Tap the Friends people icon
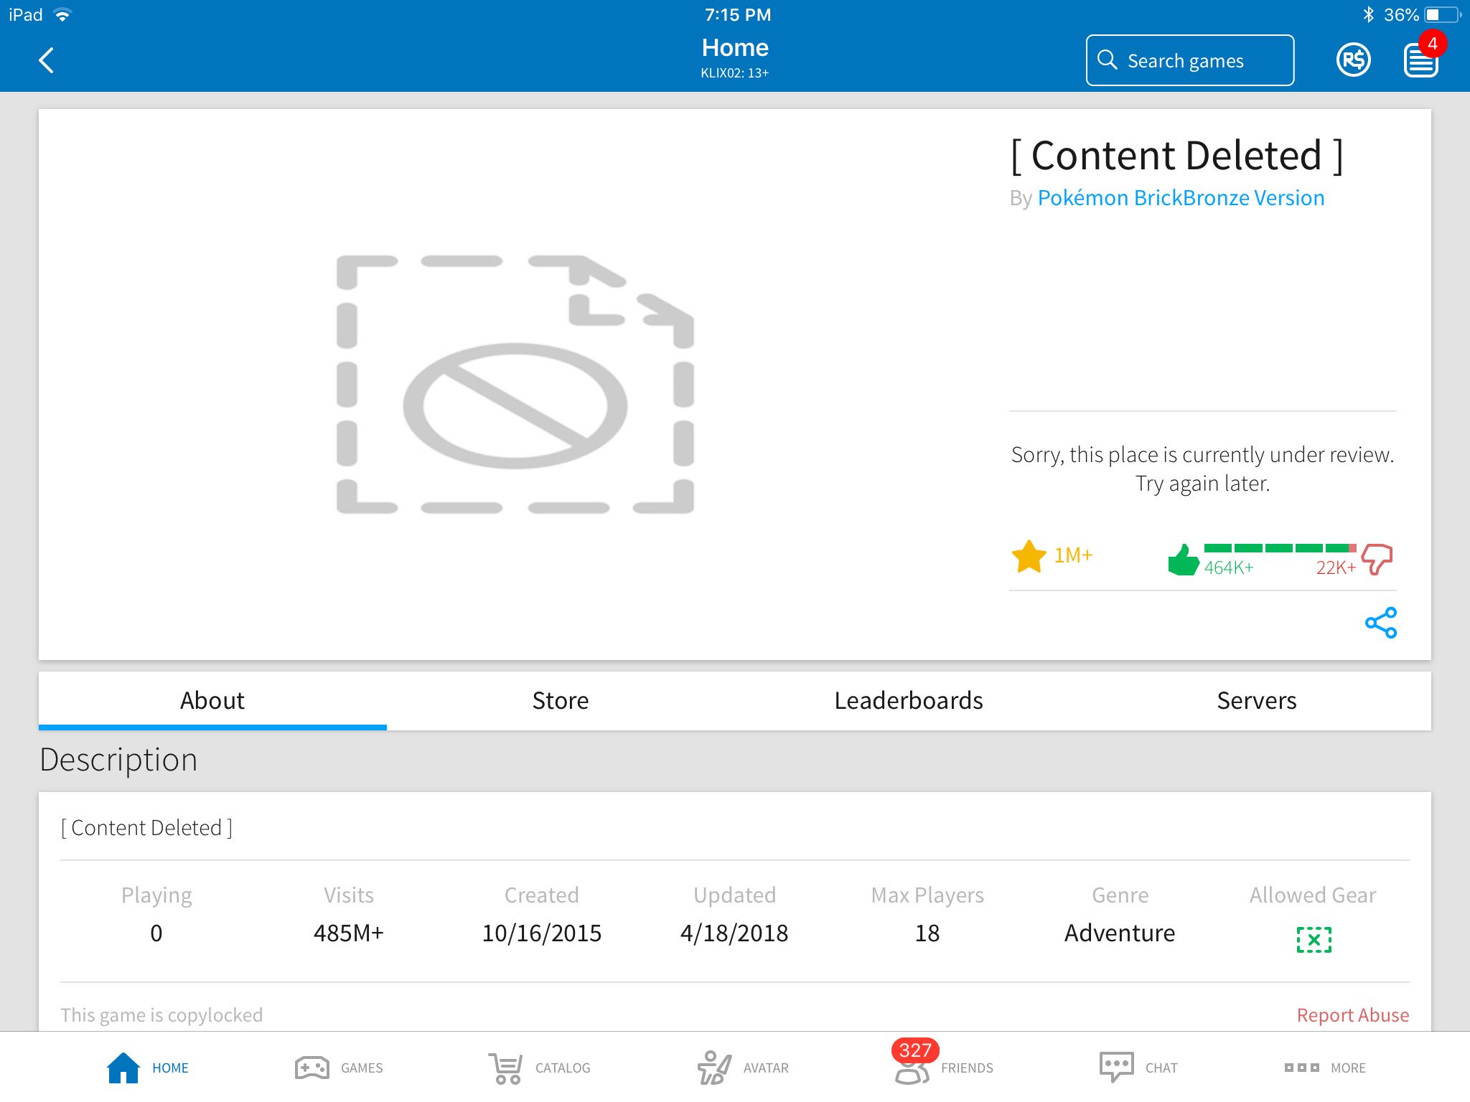1470x1102 pixels. pos(912,1073)
